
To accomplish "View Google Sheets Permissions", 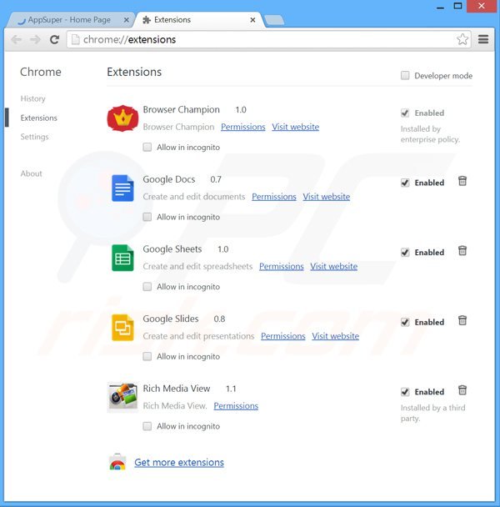I will [x=282, y=267].
